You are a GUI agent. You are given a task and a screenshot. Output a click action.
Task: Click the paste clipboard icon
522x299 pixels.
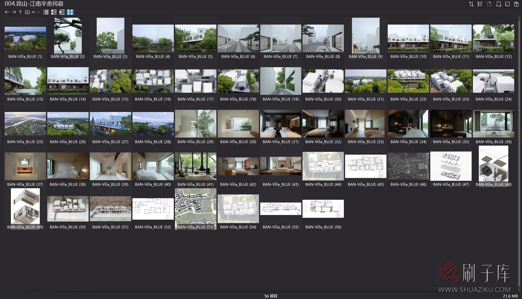pos(516,4)
